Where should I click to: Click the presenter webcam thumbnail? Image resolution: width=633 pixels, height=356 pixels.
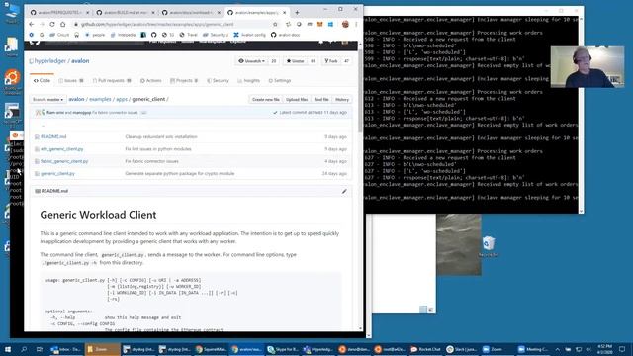pos(588,67)
